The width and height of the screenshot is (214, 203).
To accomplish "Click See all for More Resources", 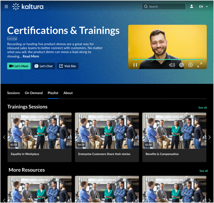I will 203,171.
